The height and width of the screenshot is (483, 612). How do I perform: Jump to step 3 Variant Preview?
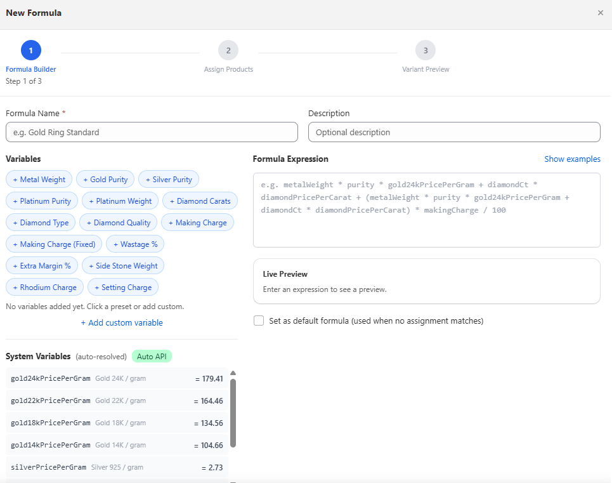pos(426,51)
